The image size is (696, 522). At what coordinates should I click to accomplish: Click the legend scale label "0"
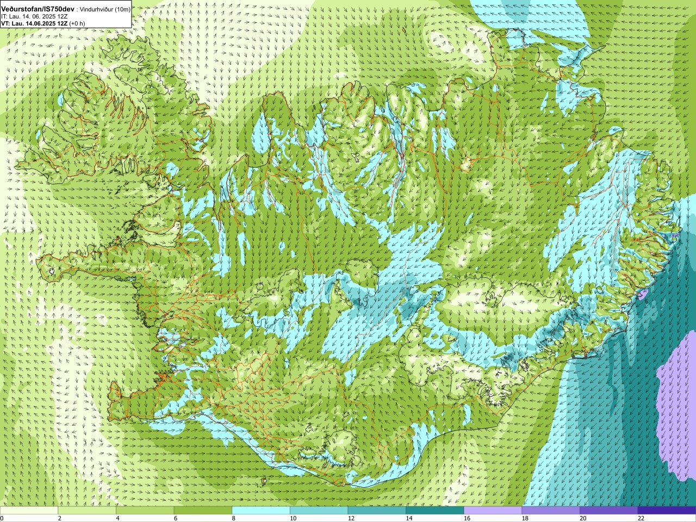(2, 518)
